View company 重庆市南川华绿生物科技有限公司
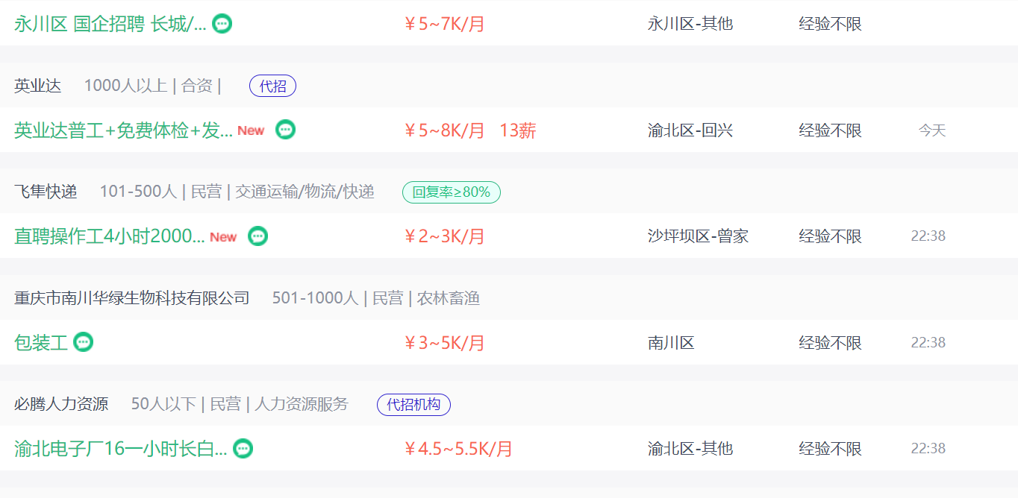The height and width of the screenshot is (498, 1018). 132,299
